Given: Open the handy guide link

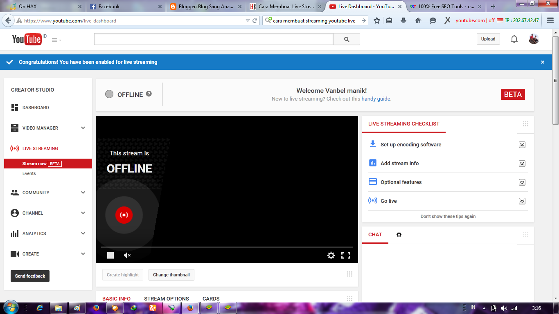Looking at the screenshot, I should coord(376,99).
